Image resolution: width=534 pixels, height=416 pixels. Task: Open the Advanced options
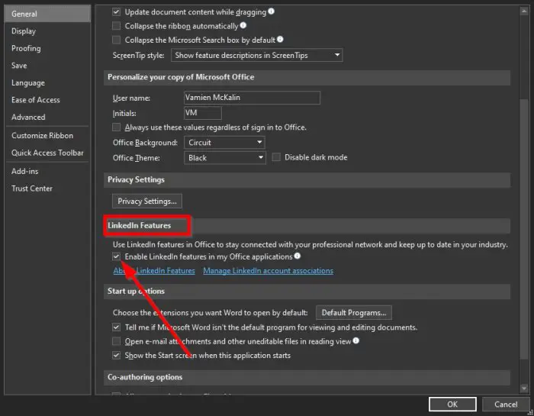tap(47, 118)
